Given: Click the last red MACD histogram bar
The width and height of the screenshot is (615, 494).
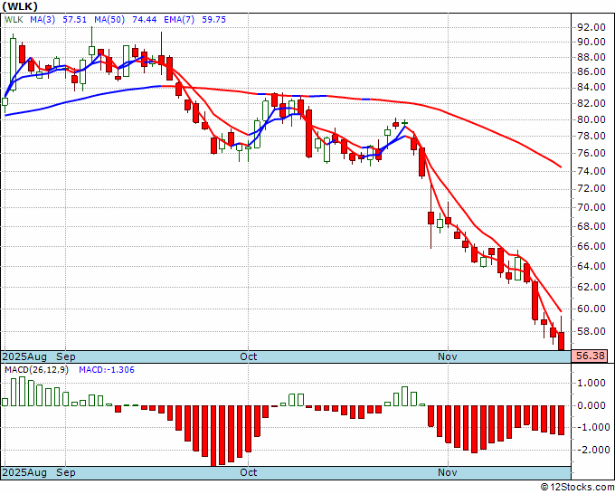Looking at the screenshot, I should 562,420.
